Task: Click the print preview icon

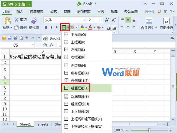Action: click(x=21, y=38)
